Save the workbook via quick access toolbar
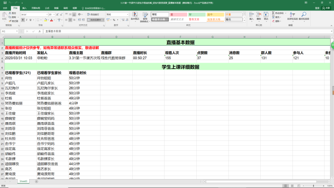This screenshot has width=334, height=188. [5, 3]
